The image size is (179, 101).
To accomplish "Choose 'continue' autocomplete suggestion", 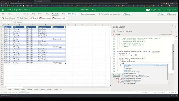I will [146, 68].
